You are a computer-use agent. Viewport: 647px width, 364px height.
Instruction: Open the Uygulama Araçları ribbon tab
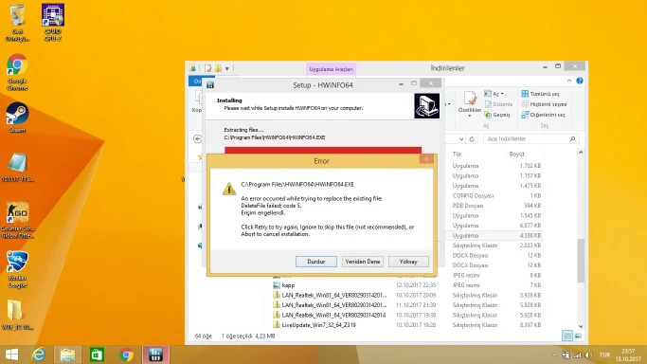(331, 69)
